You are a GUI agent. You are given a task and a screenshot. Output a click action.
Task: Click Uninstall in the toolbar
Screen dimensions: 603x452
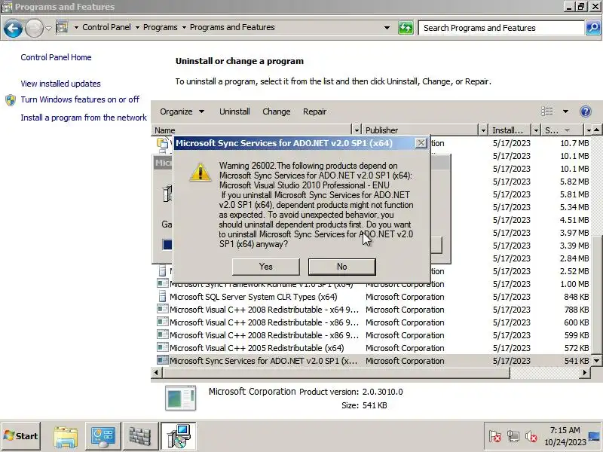234,111
